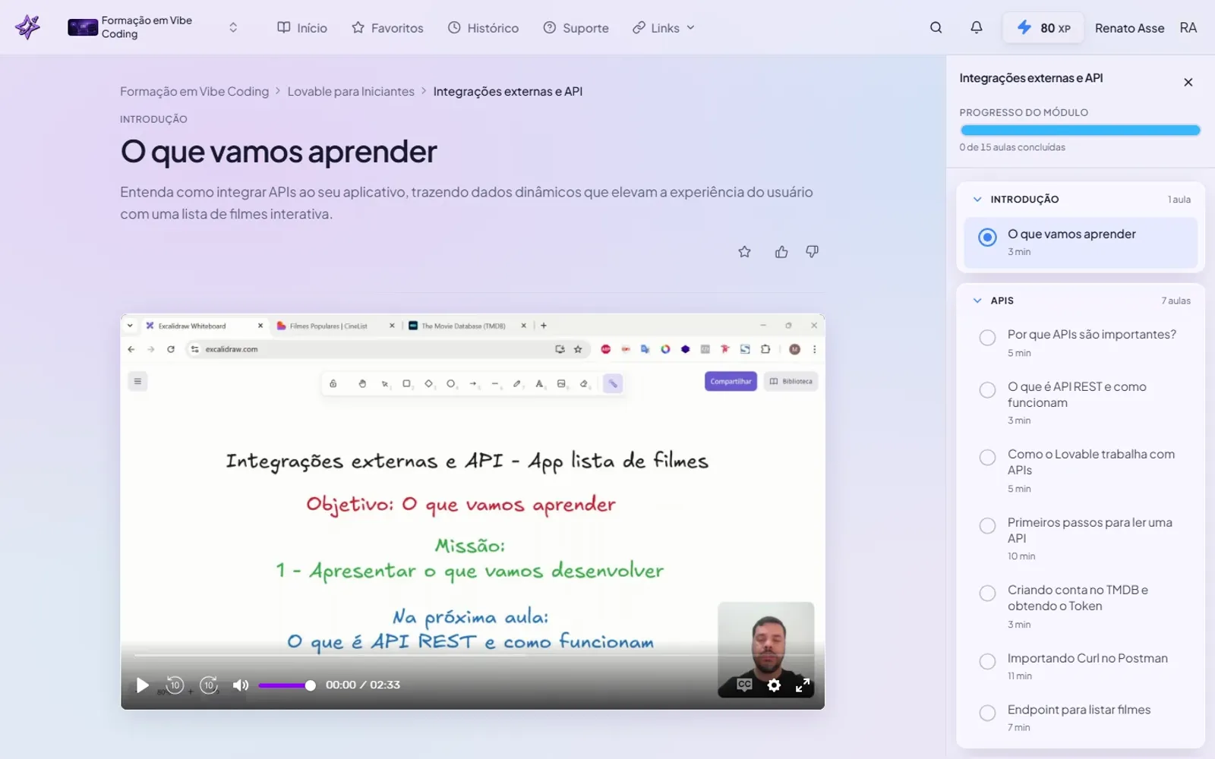Mark Primeiros passos para ler circle
Screen dimensions: 1215x759
tap(987, 526)
